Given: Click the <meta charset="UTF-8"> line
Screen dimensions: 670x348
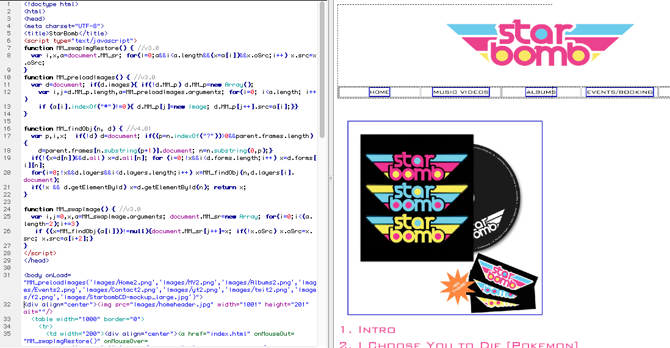Looking at the screenshot, I should [x=63, y=26].
